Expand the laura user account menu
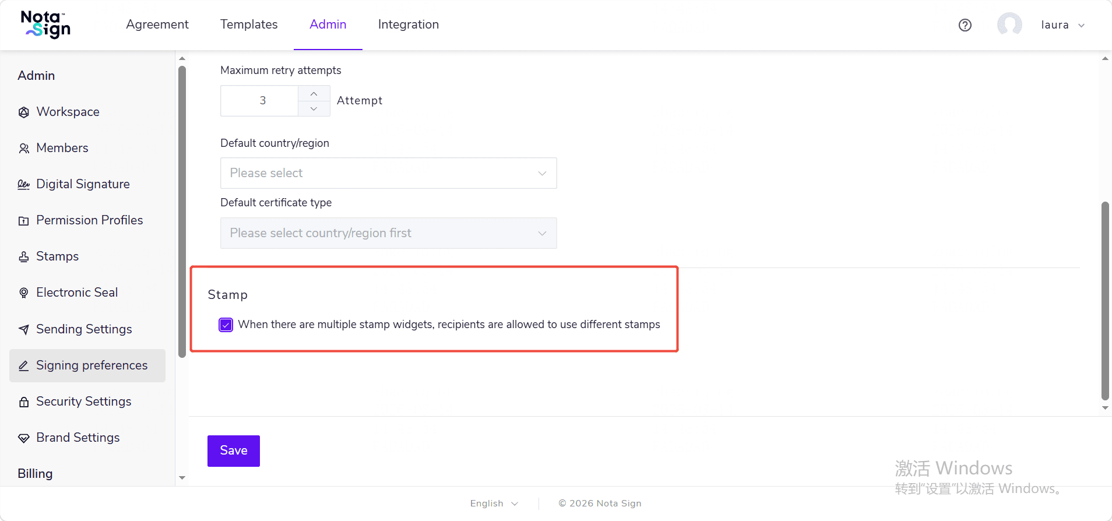The width and height of the screenshot is (1112, 521). [1062, 25]
